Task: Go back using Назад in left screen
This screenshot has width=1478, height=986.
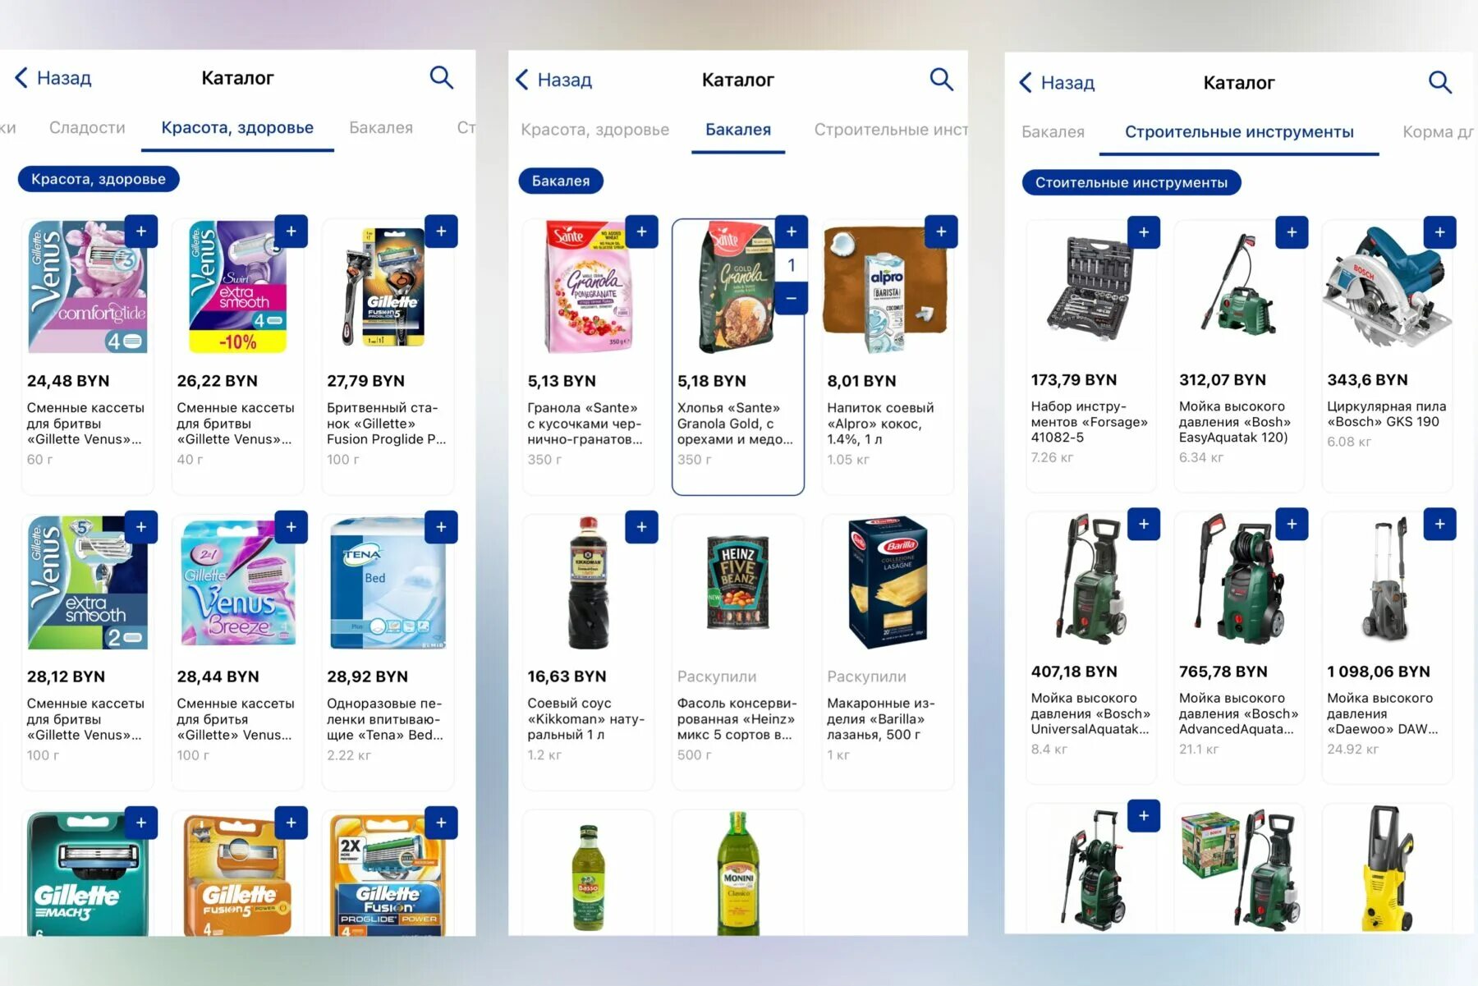Action: point(53,78)
